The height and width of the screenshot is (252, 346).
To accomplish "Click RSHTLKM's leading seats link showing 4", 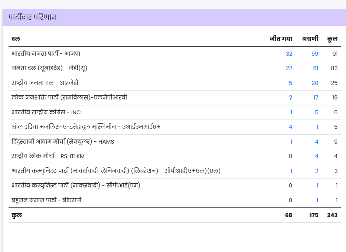I will pos(317,156).
